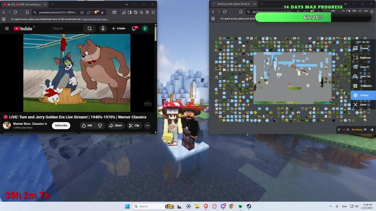The image size is (376, 211).
Task: Show hidden system tray icons chevron
Action: pyautogui.click(x=330, y=206)
